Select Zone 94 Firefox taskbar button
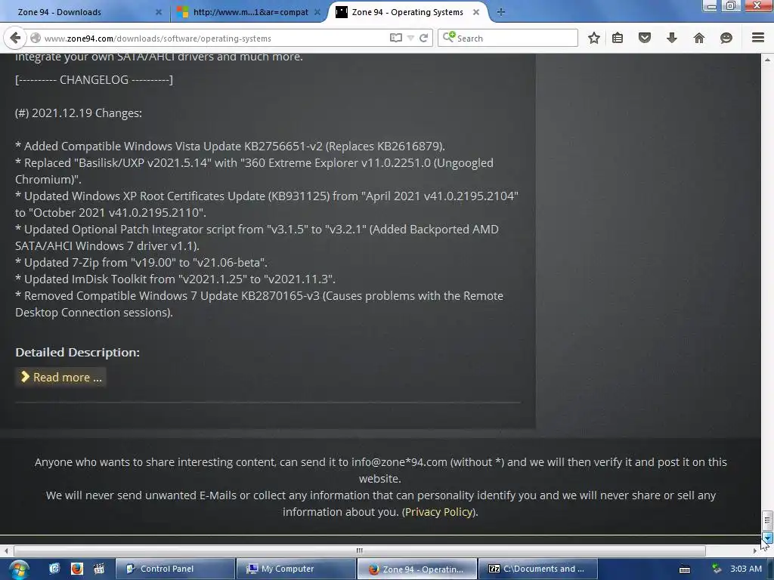774x580 pixels. coord(416,569)
